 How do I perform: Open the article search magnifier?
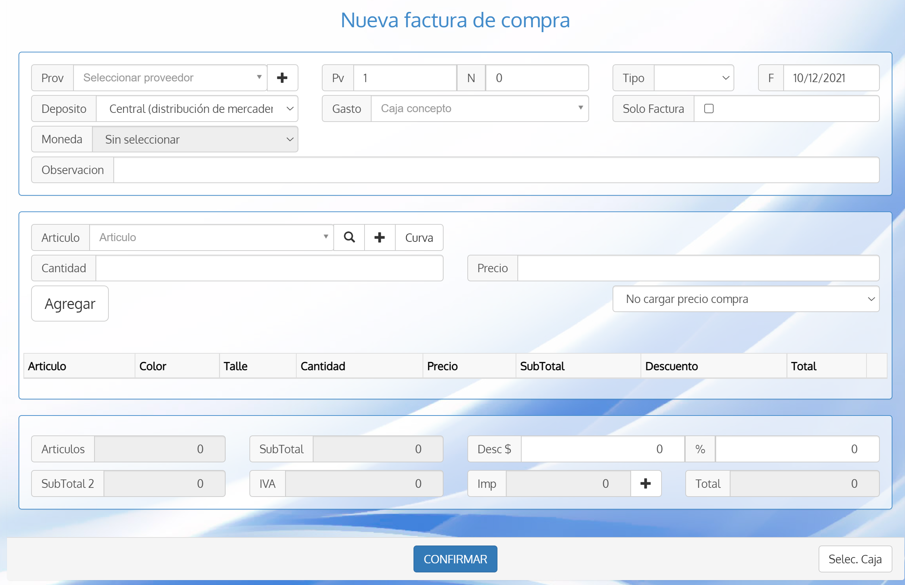click(349, 237)
